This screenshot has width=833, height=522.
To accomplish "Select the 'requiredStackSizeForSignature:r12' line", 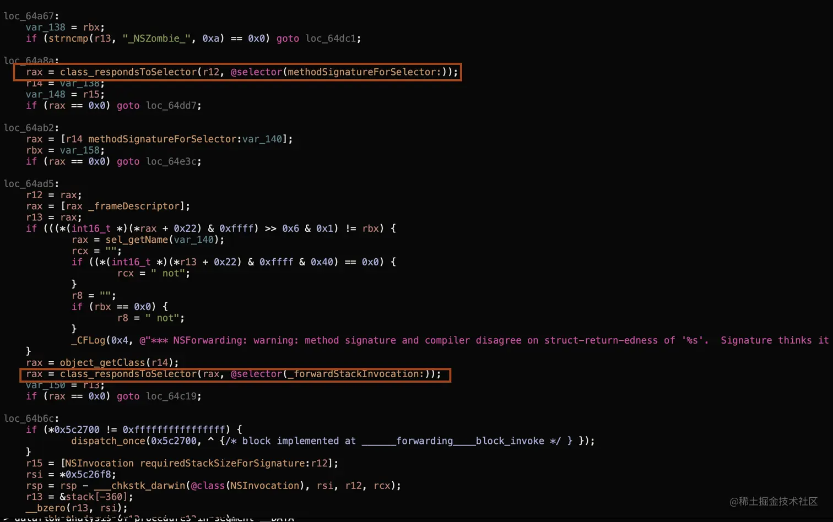I will pos(182,464).
